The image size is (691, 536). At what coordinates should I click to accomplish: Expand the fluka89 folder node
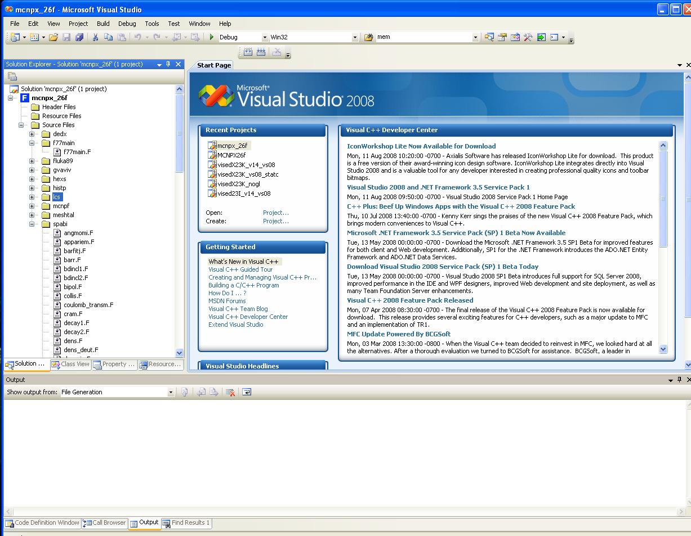[32, 161]
